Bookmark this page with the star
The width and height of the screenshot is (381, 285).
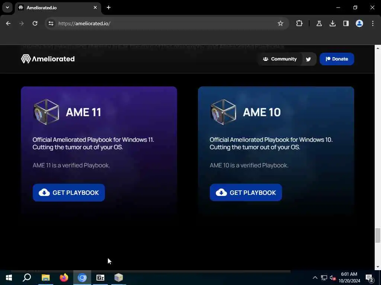click(281, 23)
